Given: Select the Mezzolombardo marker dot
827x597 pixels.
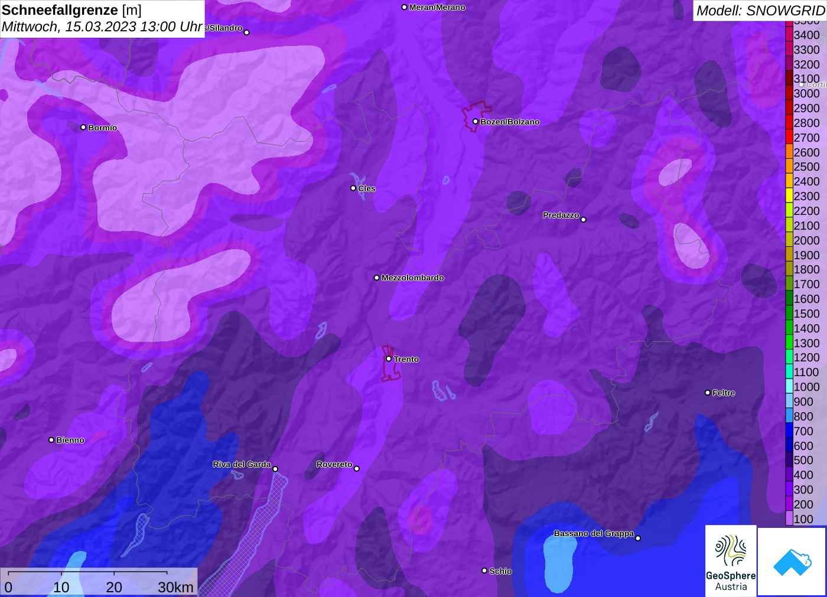Looking at the screenshot, I should pyautogui.click(x=376, y=278).
